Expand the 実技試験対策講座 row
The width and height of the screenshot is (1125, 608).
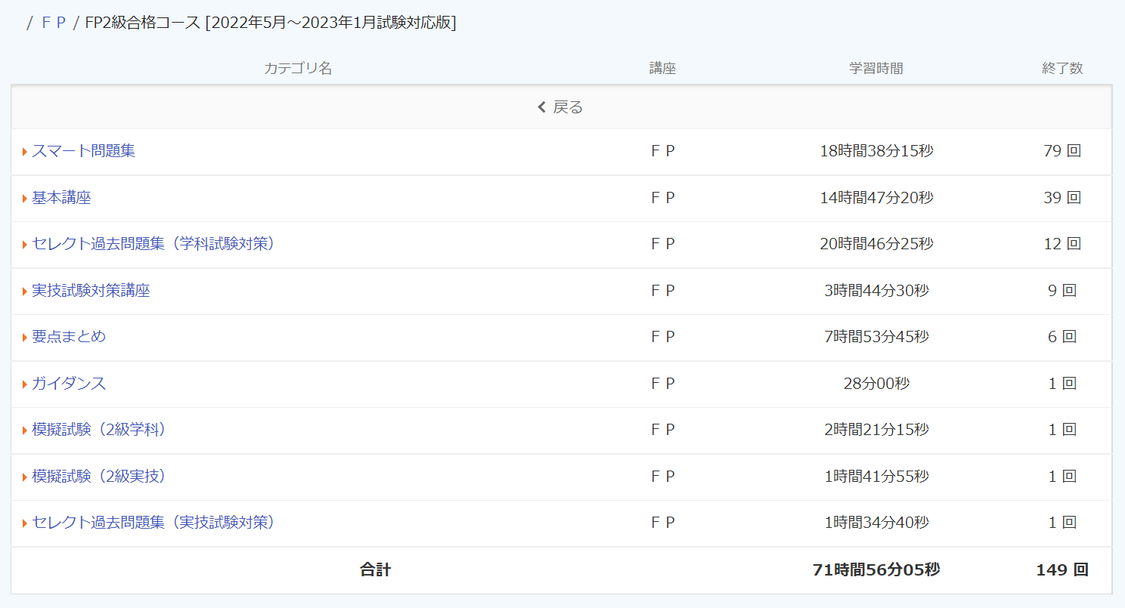[91, 291]
